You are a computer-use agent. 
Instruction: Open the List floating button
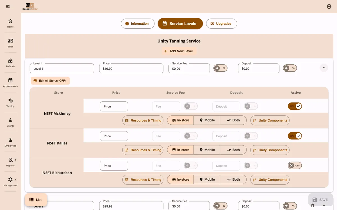tap(36, 200)
